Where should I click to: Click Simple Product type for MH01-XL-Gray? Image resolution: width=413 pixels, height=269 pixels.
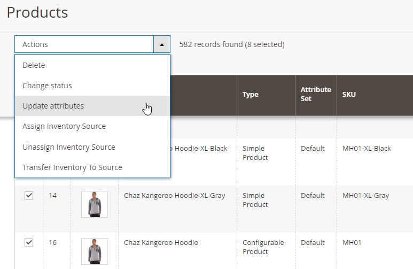pos(255,200)
